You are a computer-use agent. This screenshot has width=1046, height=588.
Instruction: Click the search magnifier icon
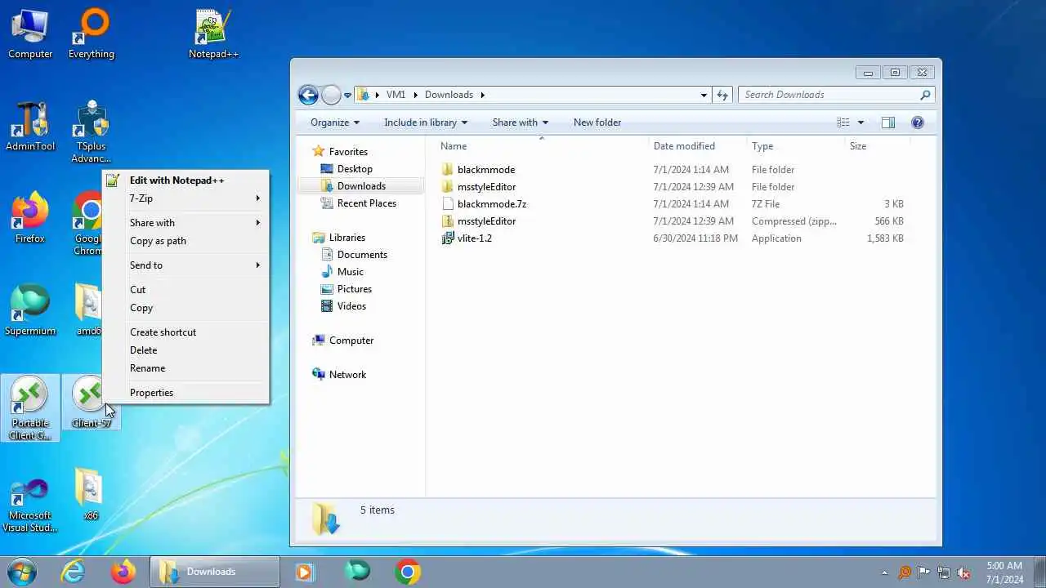925,95
